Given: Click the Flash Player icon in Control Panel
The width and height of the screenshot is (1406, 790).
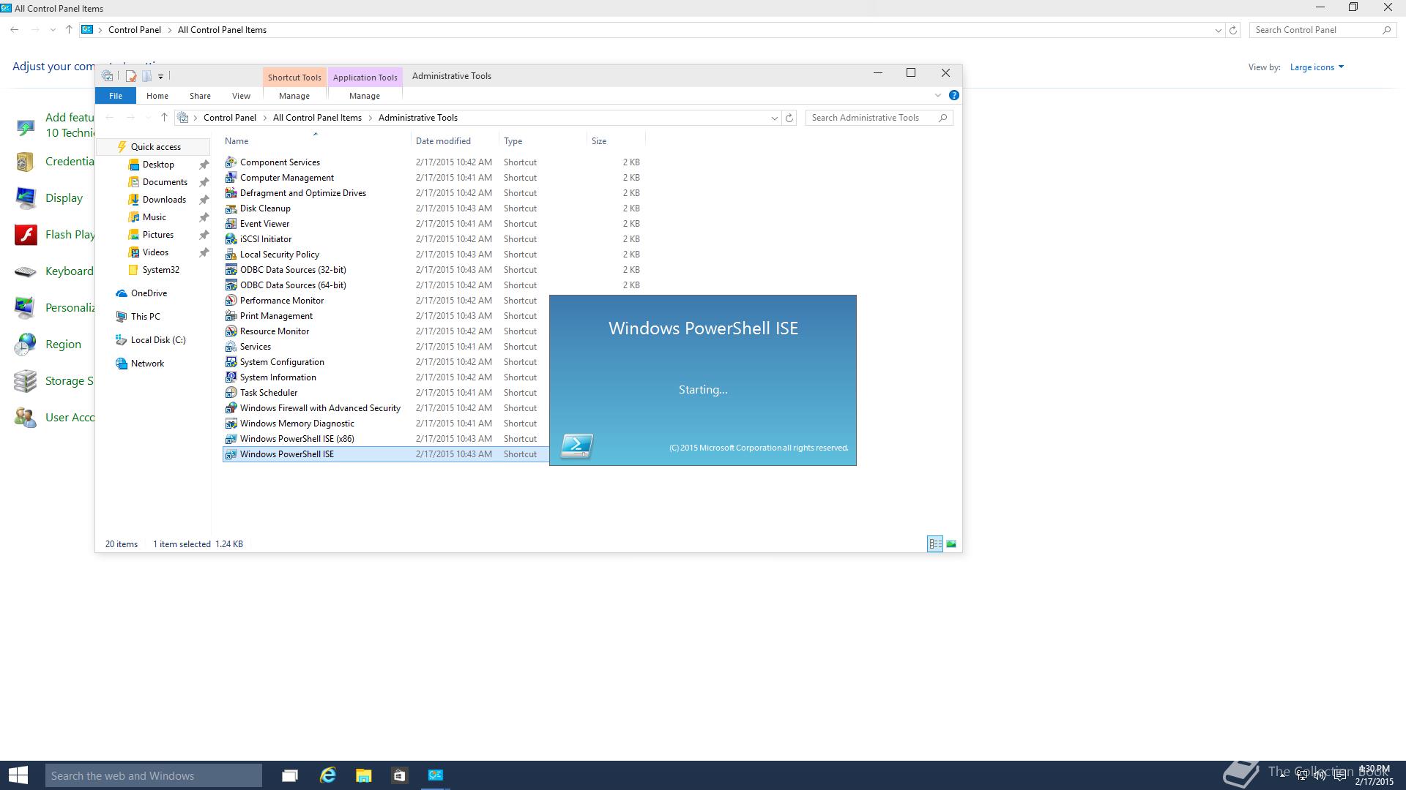Looking at the screenshot, I should [x=26, y=235].
